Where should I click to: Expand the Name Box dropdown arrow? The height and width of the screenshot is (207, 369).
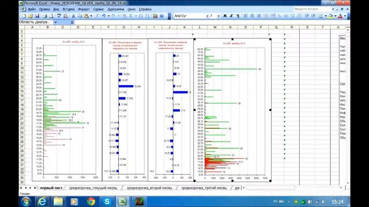56,22
